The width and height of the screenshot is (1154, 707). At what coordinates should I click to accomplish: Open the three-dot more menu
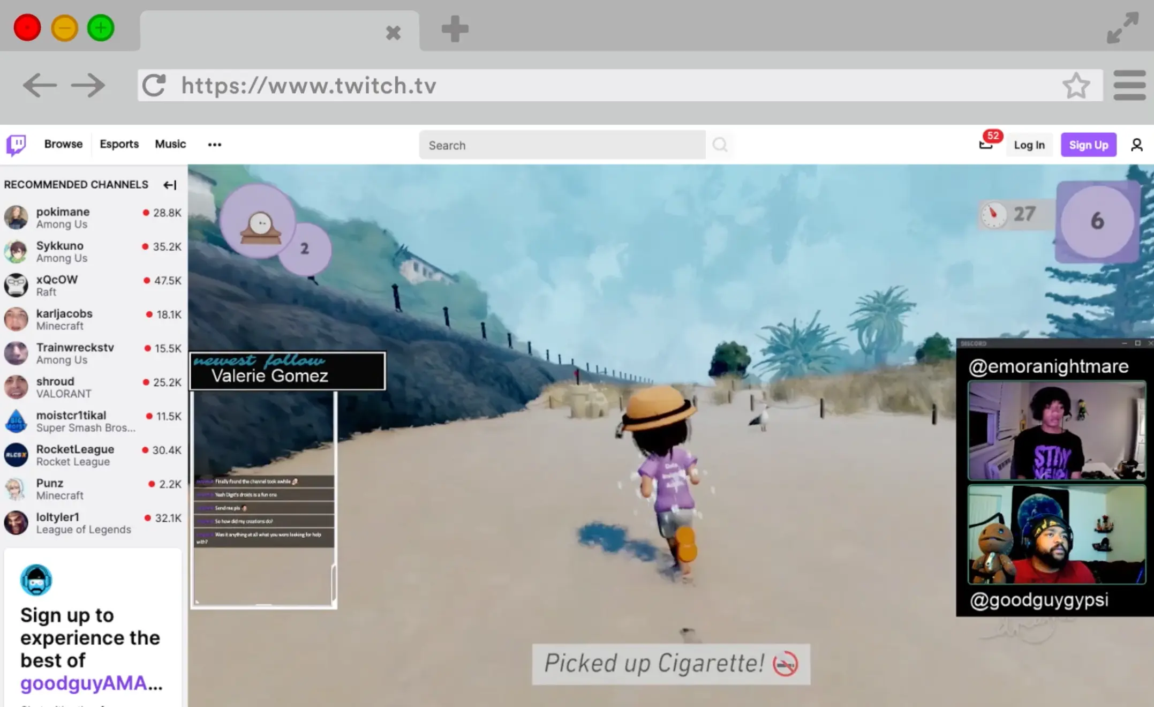point(215,145)
